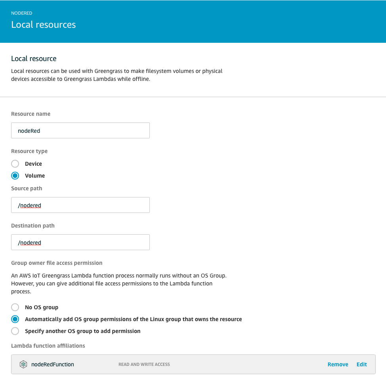Choose Specify another OS group radio option
Screen dimensions: 386x379
15,331
